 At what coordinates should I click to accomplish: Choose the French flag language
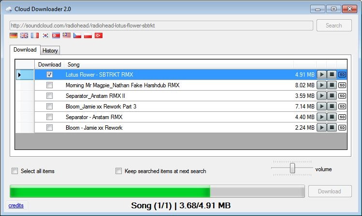[35, 35]
